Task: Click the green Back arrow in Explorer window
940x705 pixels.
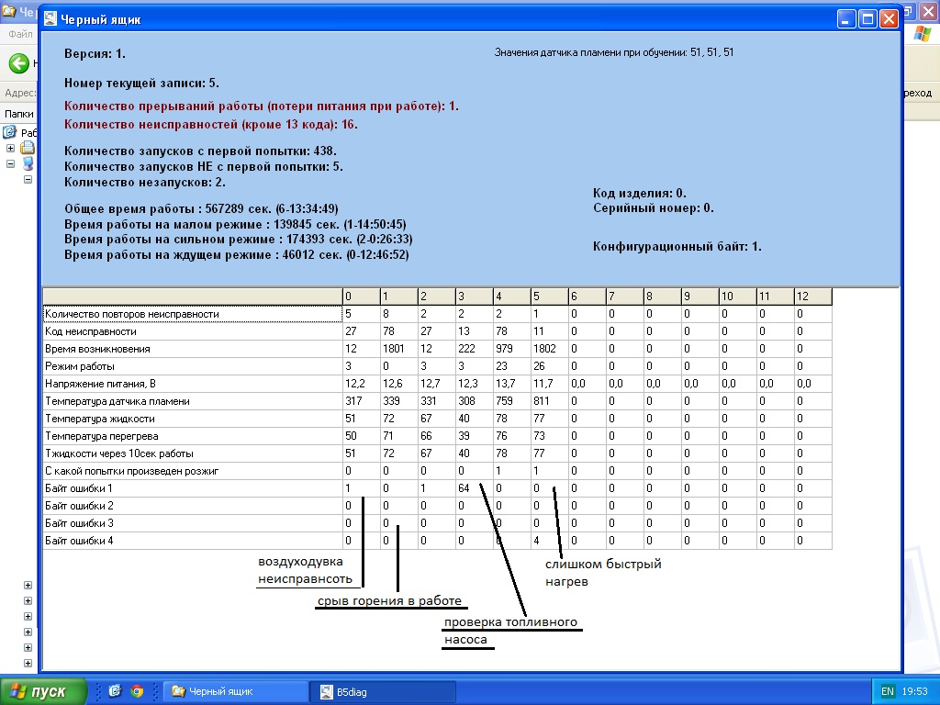Action: [18, 63]
